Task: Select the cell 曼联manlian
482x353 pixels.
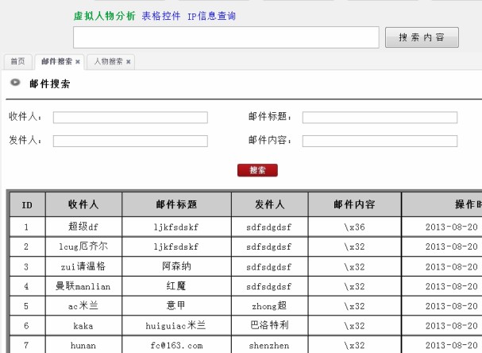Action: coord(83,286)
